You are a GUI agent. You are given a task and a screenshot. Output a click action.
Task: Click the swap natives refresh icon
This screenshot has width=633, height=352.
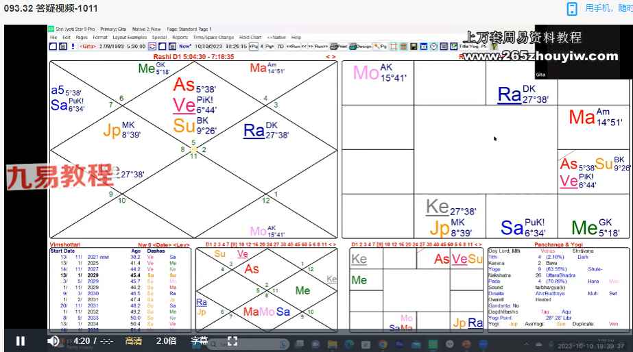tap(152, 47)
